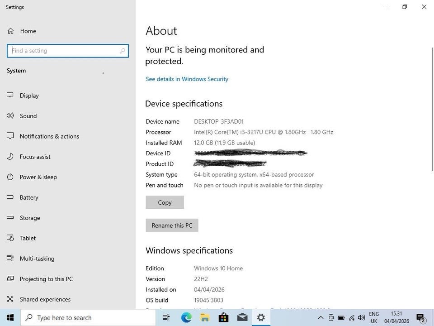Screen dimensions: 434x326
Task: Focus the Find a setting search box
Action: pos(68,51)
